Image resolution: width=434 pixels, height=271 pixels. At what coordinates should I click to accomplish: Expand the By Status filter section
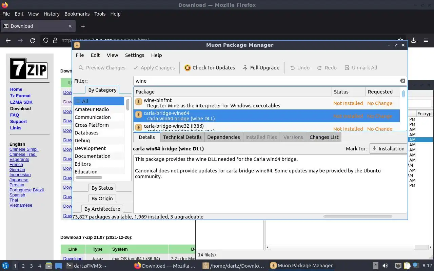point(102,188)
